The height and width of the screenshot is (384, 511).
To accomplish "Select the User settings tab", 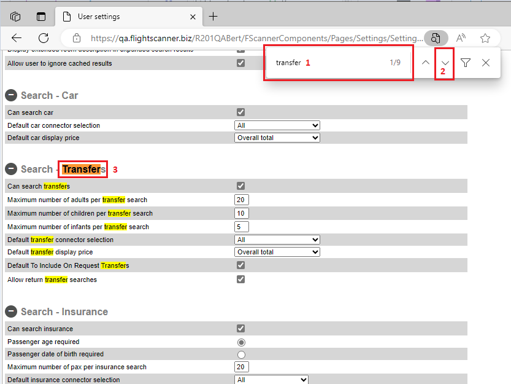I will coord(129,17).
